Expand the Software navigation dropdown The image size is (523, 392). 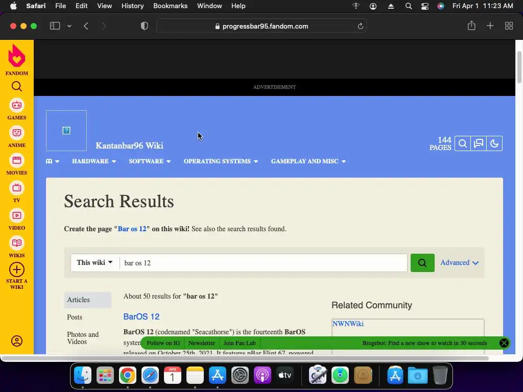coord(150,161)
